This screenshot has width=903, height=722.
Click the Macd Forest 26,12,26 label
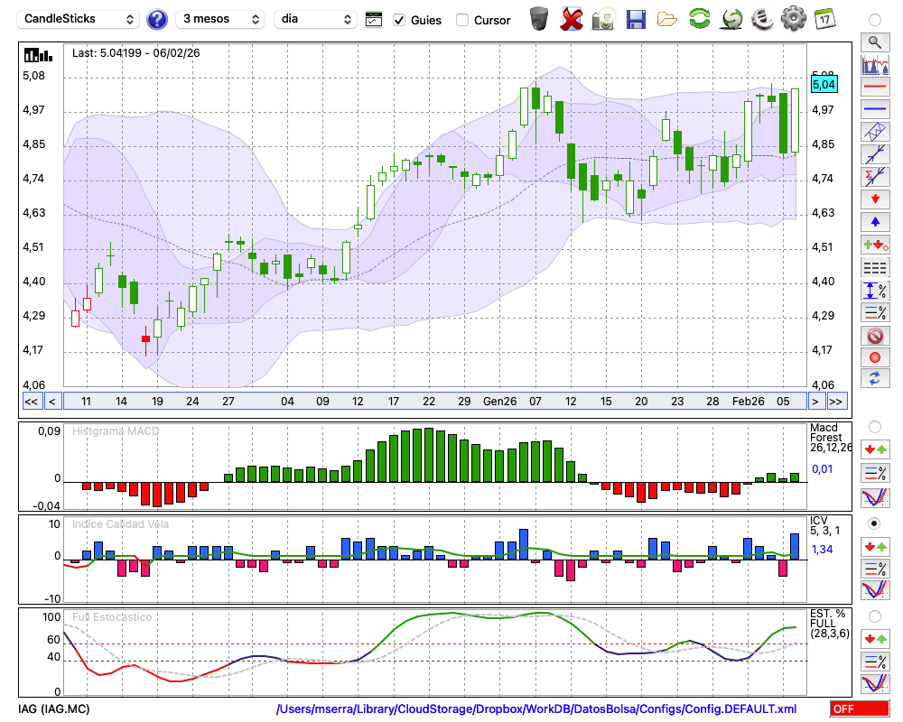click(831, 438)
